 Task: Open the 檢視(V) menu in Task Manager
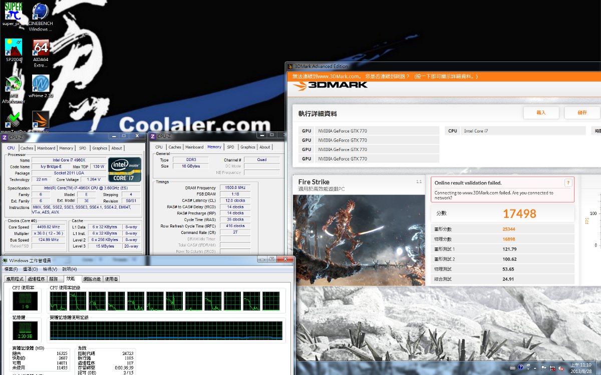tap(50, 269)
